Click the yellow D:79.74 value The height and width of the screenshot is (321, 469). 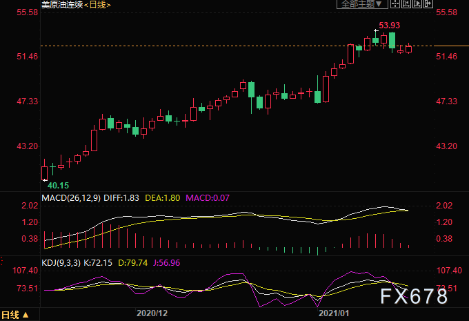(130, 262)
